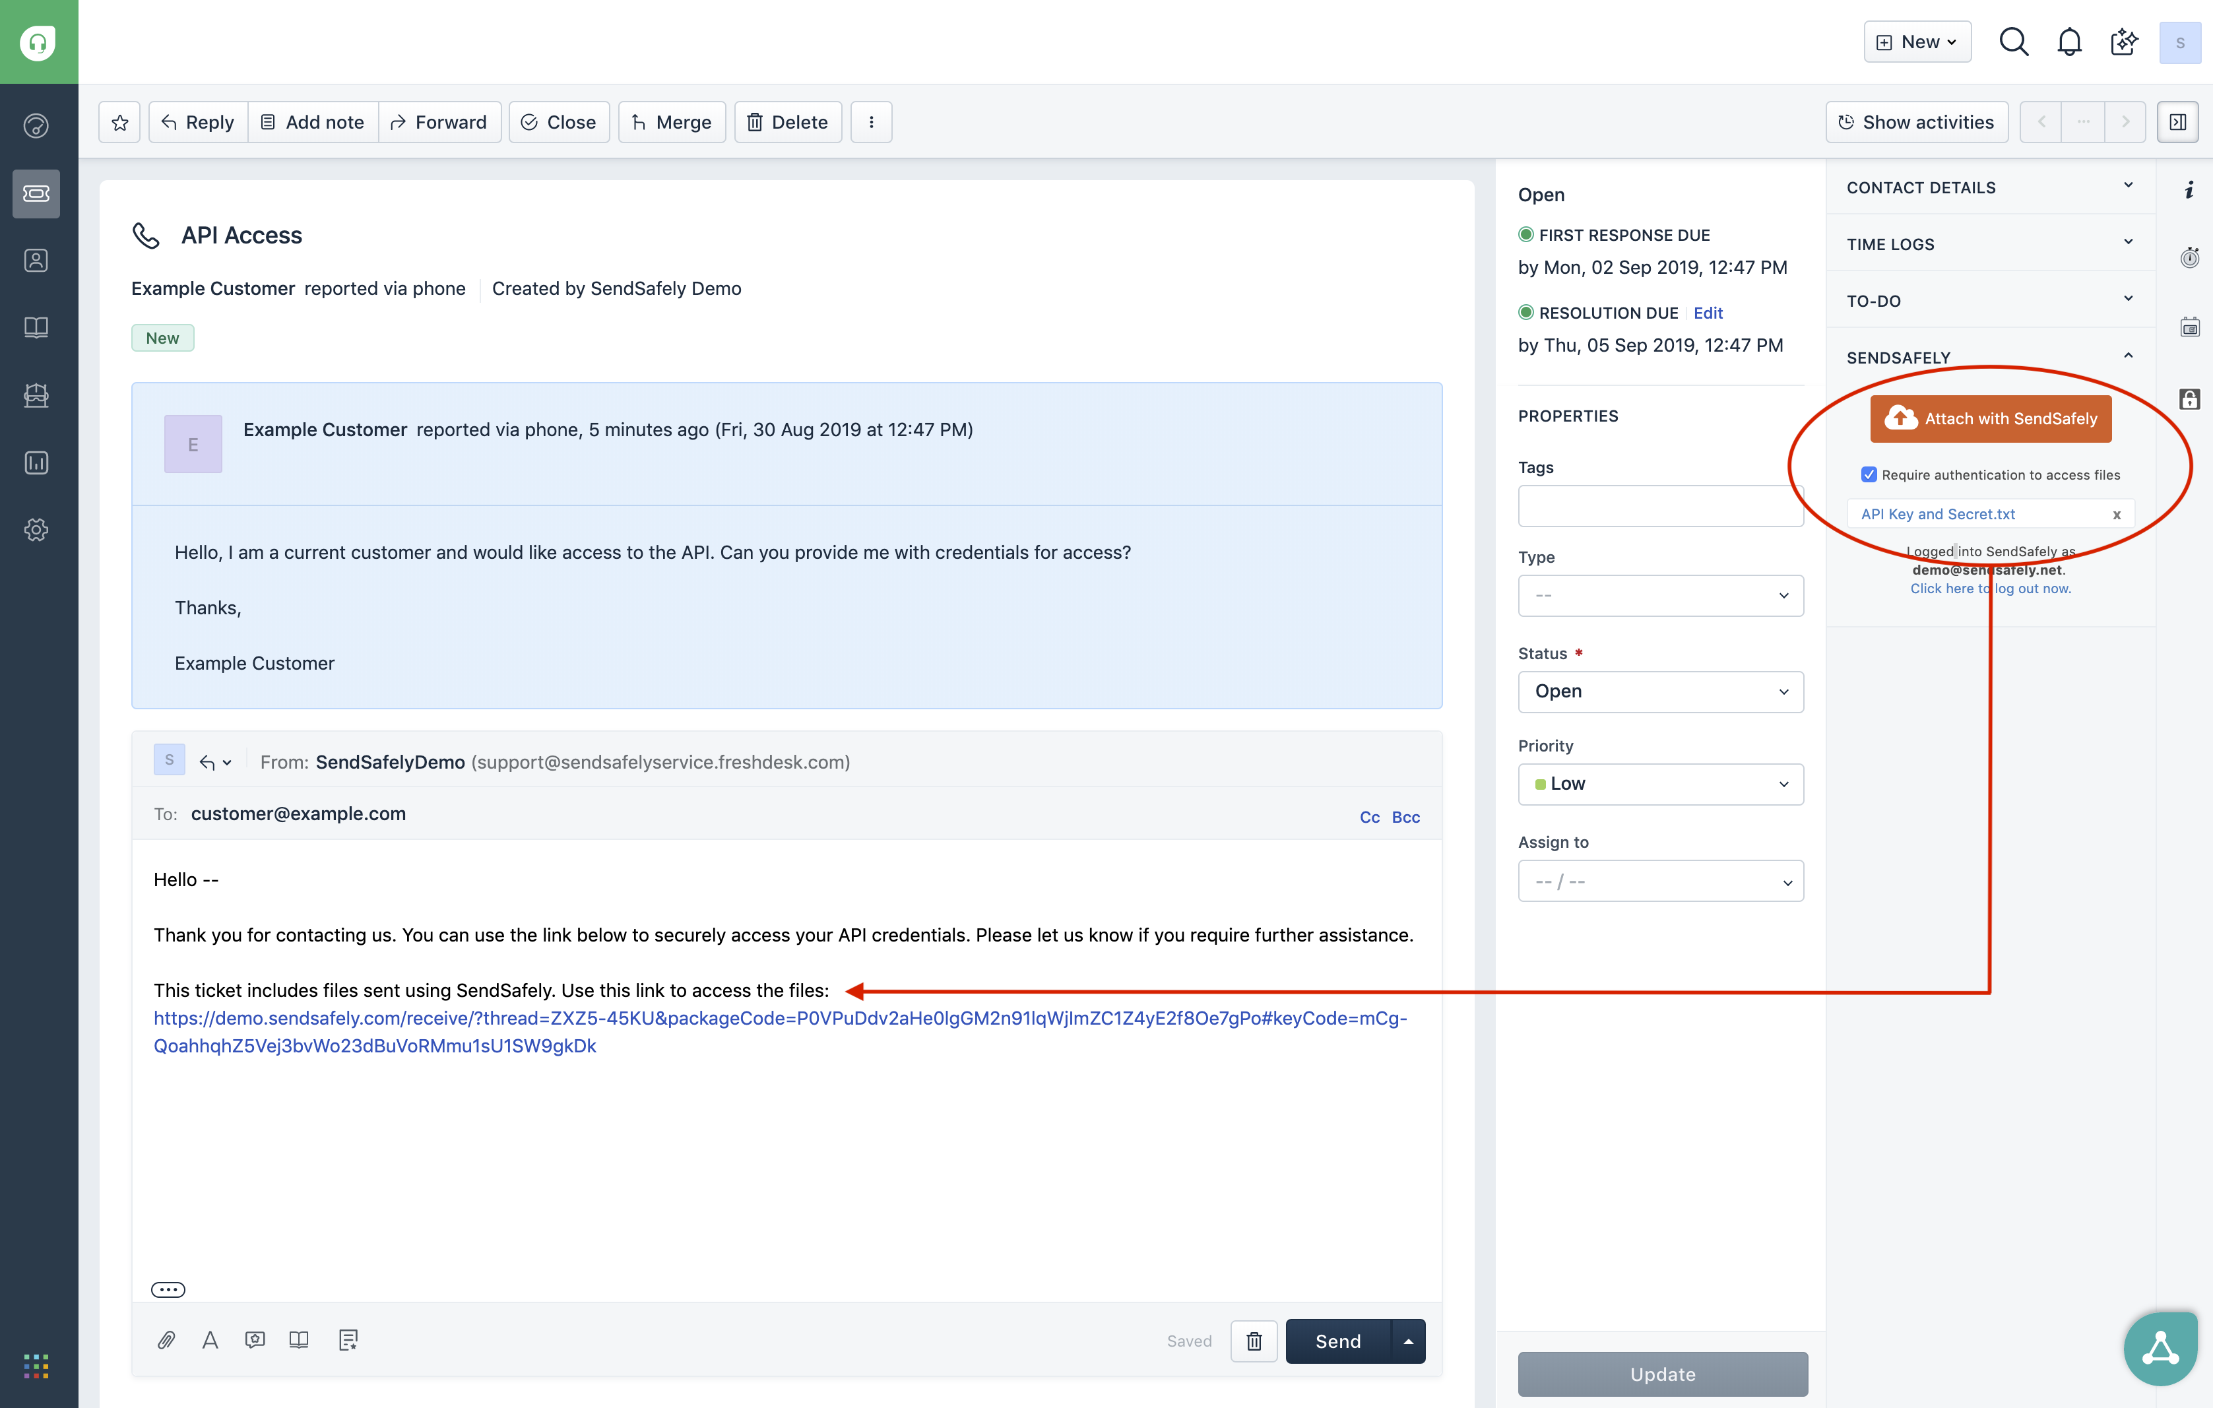Select the Contacts icon in the left sidebar
Viewport: 2213px width, 1408px height.
point(37,259)
